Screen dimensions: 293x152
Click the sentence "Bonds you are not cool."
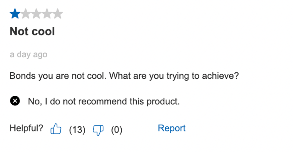[x=58, y=76]
